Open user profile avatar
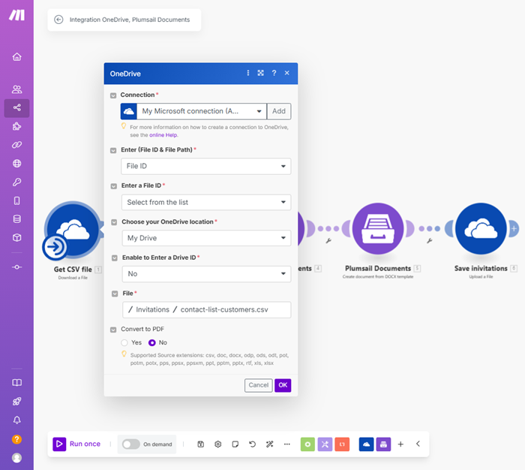The image size is (525, 470). [x=16, y=457]
